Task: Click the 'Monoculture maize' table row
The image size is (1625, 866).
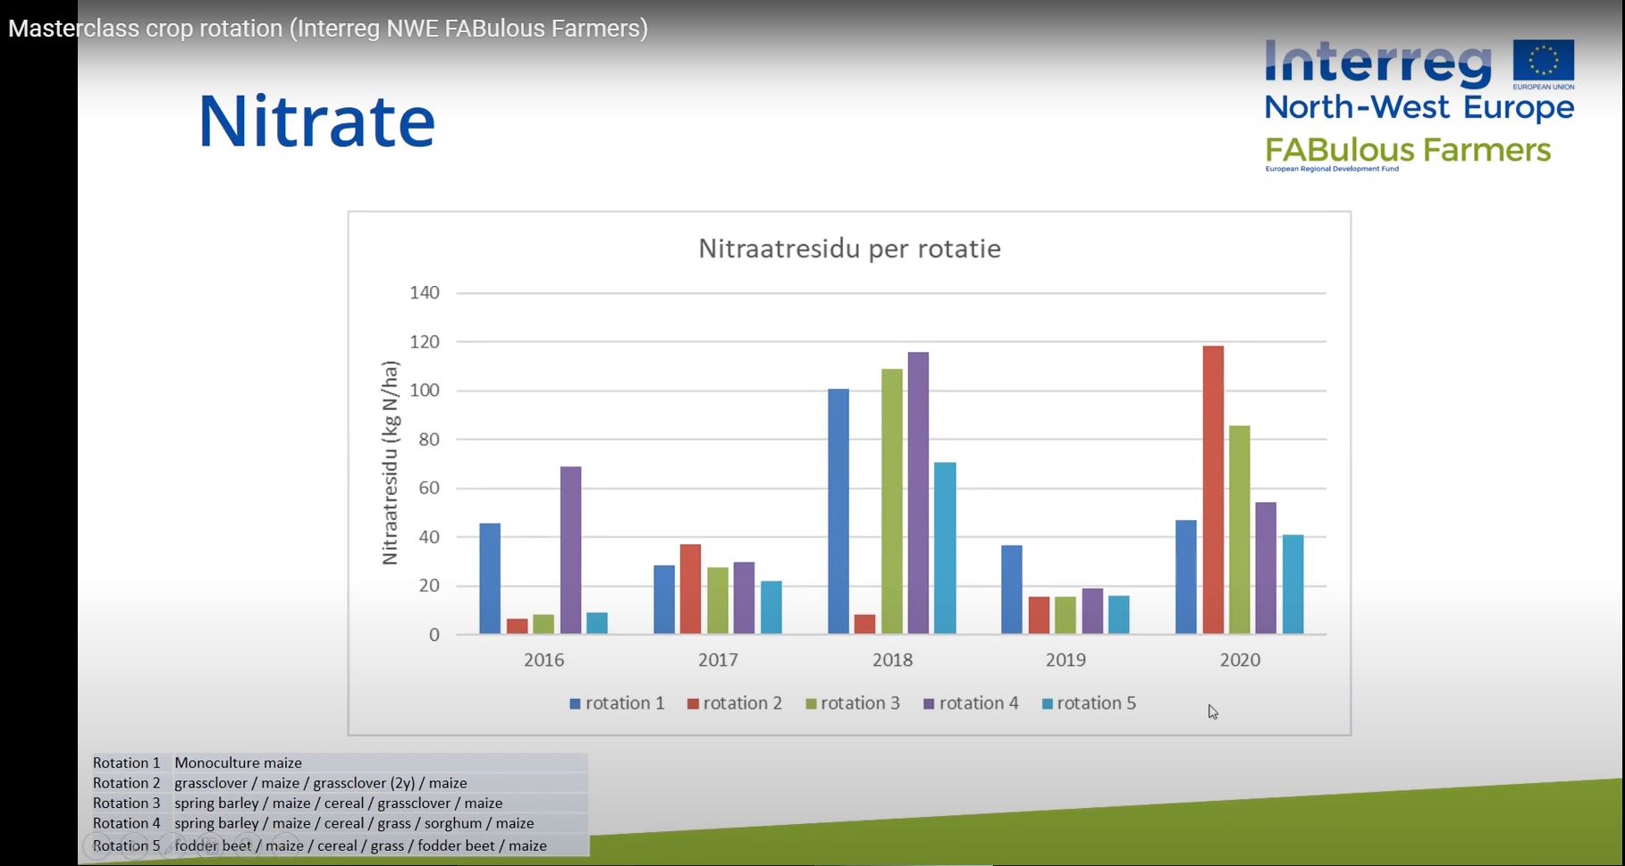Action: tap(340, 762)
